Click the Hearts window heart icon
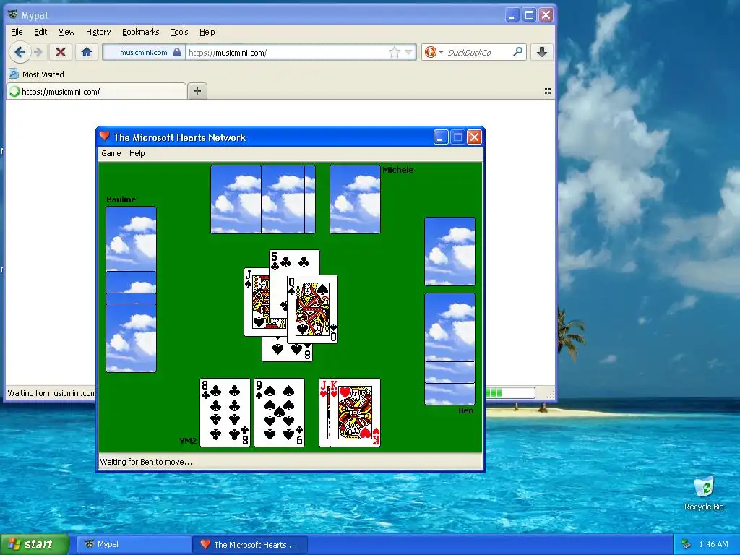Image resolution: width=740 pixels, height=555 pixels. pos(104,137)
